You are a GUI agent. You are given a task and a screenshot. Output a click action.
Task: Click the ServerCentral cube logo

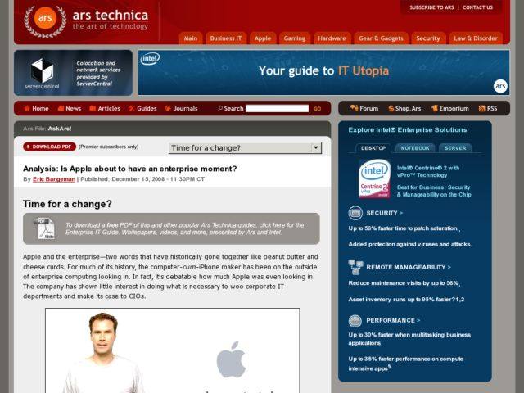click(x=42, y=71)
